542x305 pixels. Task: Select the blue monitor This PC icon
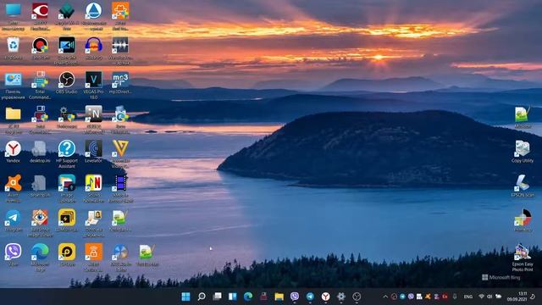pyautogui.click(x=14, y=11)
